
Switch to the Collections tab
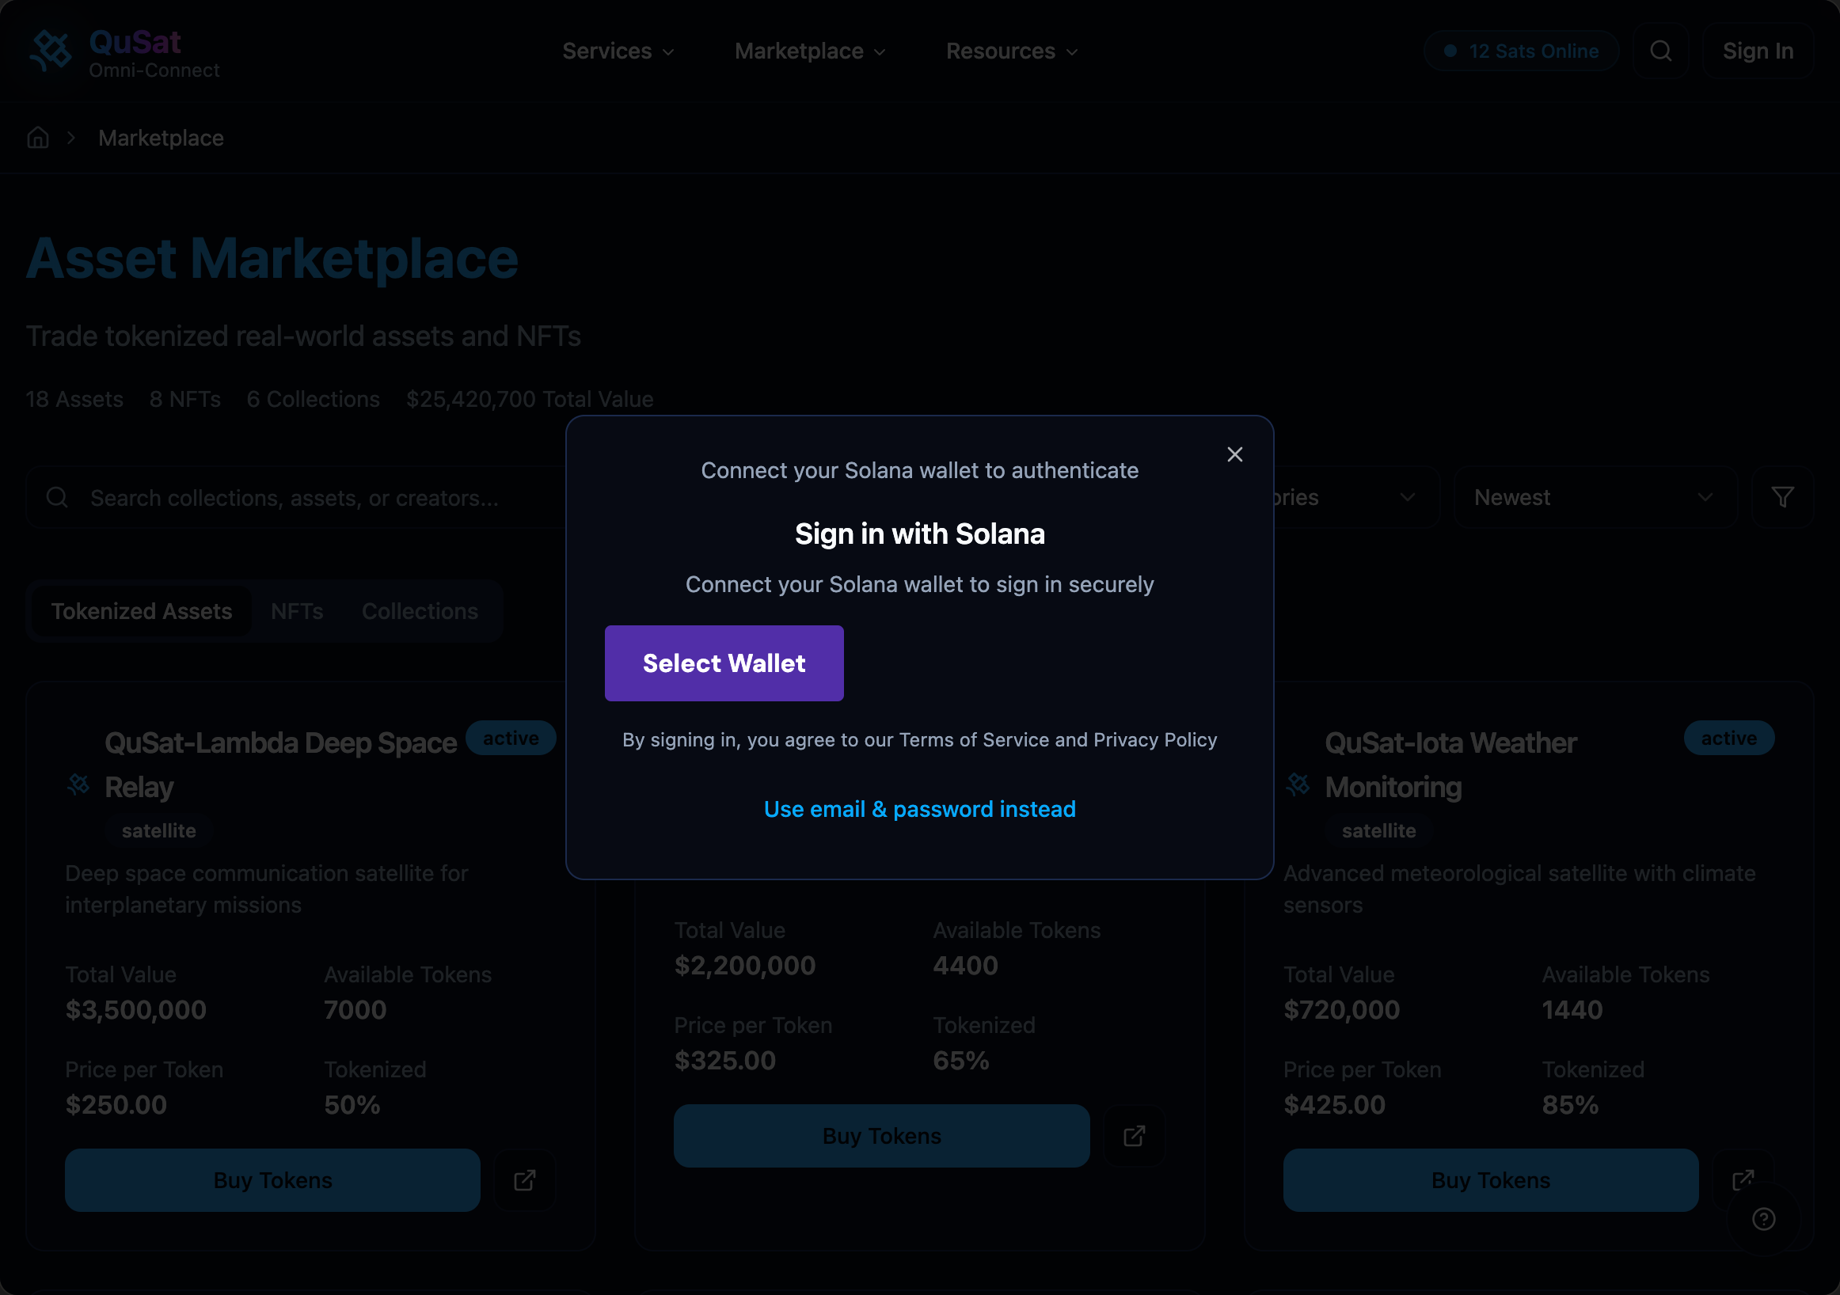(x=419, y=610)
